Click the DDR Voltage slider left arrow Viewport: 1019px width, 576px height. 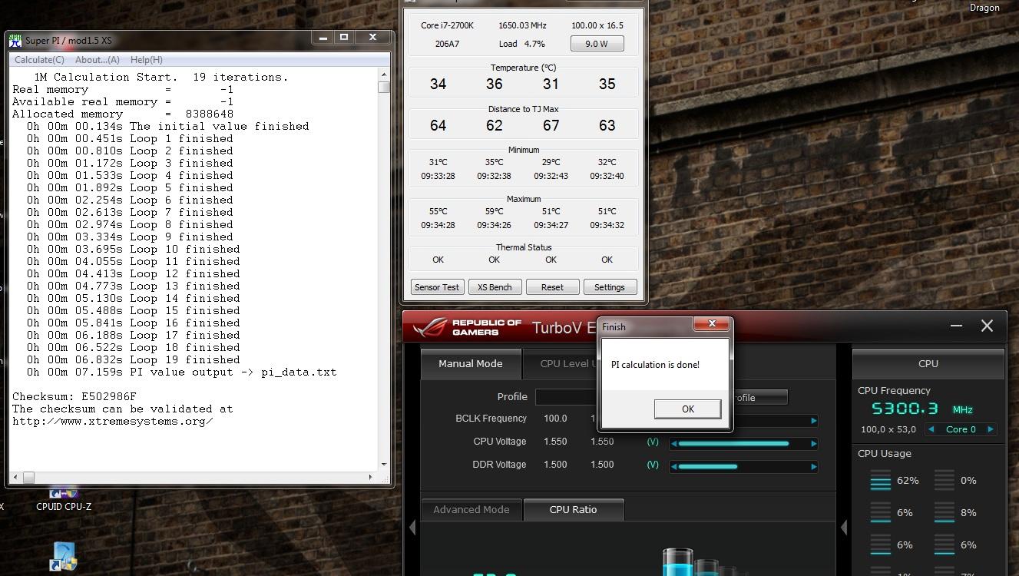(673, 466)
